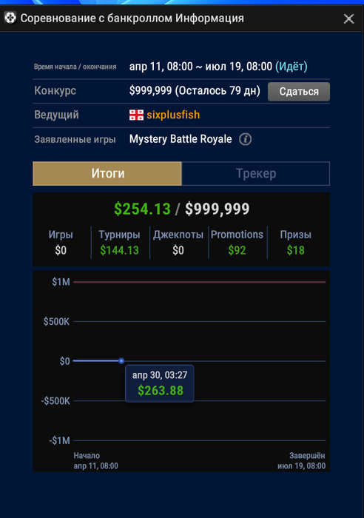Click the Georgia flag icon next to sixplusfish

(x=136, y=115)
